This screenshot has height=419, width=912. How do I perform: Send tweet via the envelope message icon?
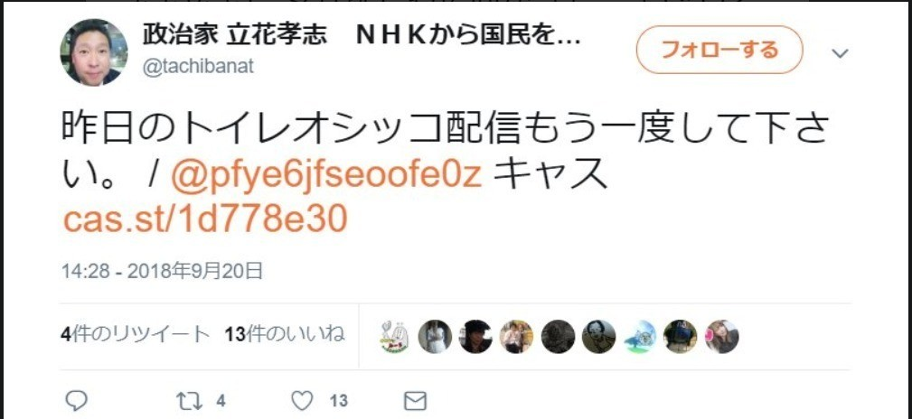tap(415, 400)
